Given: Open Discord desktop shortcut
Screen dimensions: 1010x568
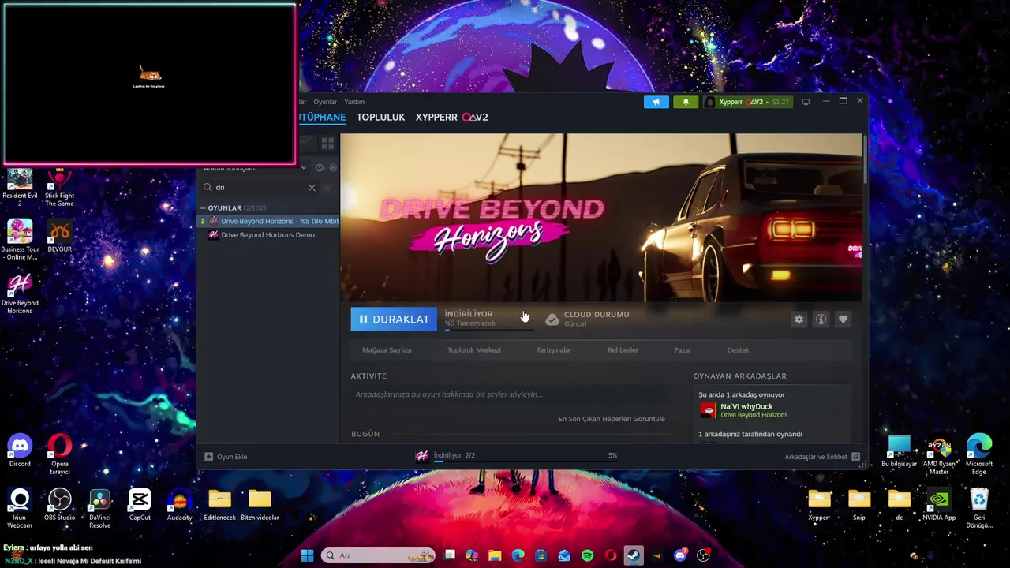Looking at the screenshot, I should [x=20, y=451].
